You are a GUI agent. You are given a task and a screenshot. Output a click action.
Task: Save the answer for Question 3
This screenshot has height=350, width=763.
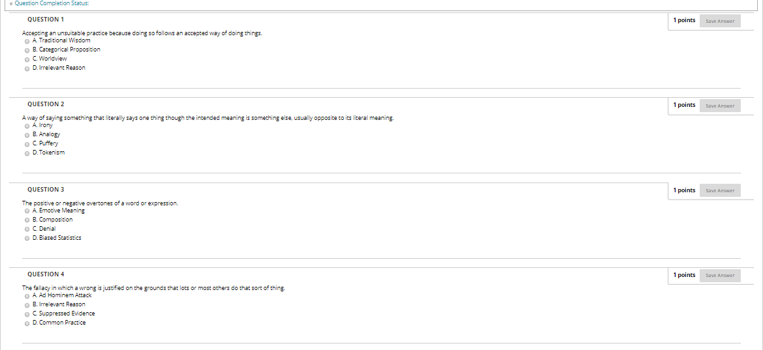720,190
